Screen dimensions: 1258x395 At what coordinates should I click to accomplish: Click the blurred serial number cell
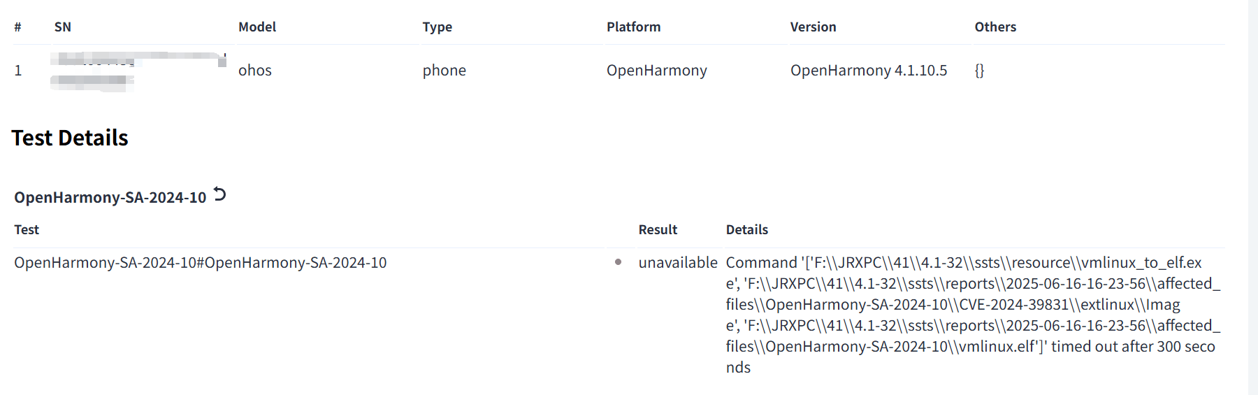pyautogui.click(x=138, y=71)
